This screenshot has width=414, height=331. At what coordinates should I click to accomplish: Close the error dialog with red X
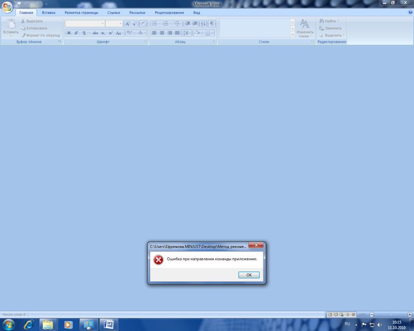point(256,245)
